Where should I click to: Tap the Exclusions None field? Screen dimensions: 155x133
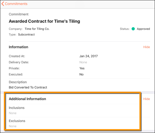(13, 126)
